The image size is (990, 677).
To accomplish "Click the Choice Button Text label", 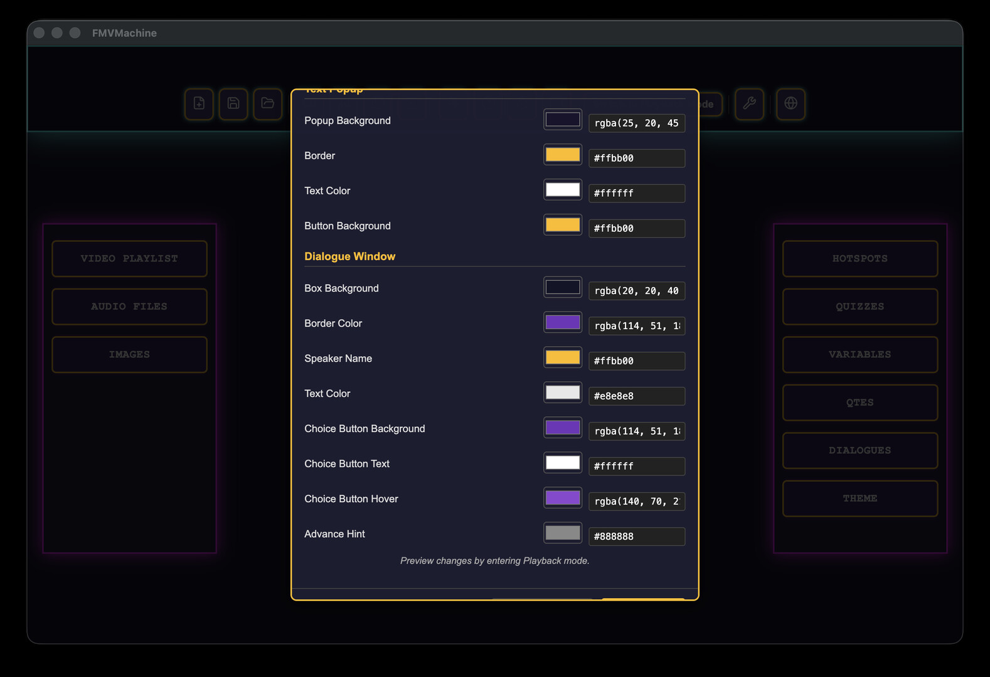I will (x=347, y=464).
